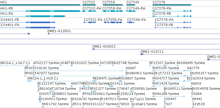The image size is (220, 108).
Task: Select the CG7349-PA protein glyph
Action: point(131,22)
